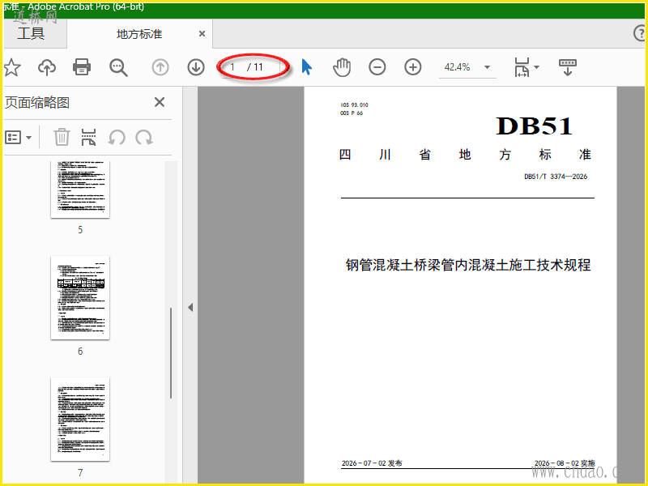This screenshot has width=648, height=486.
Task: Click the 42.4% zoom value field
Action: coord(457,67)
